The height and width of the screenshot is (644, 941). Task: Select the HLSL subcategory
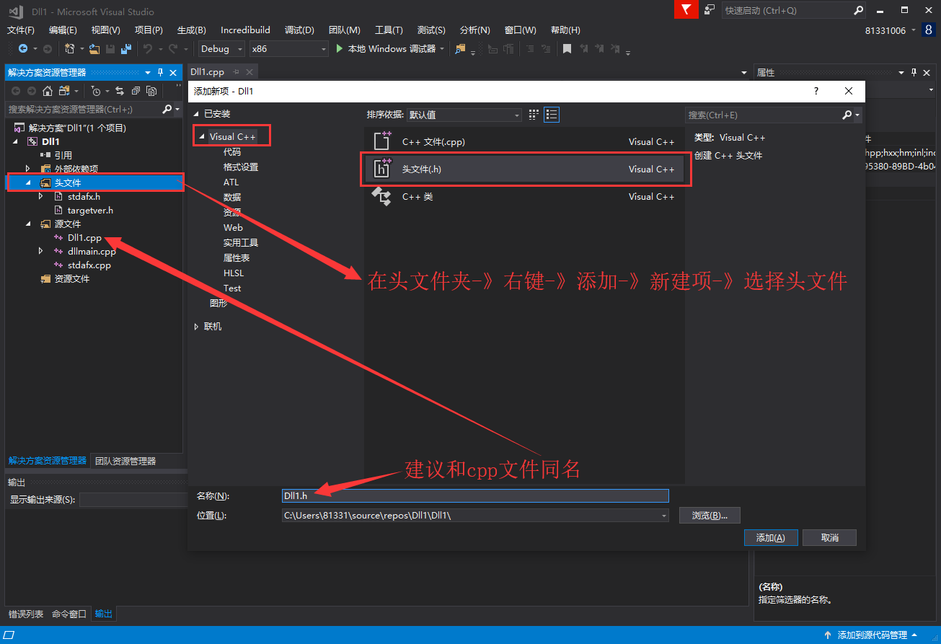[234, 273]
